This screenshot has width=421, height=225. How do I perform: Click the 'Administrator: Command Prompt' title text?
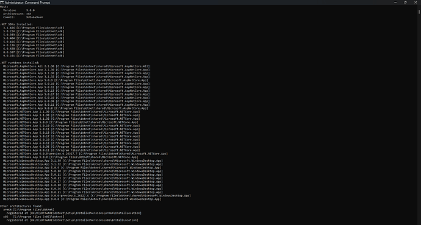pos(27,2)
